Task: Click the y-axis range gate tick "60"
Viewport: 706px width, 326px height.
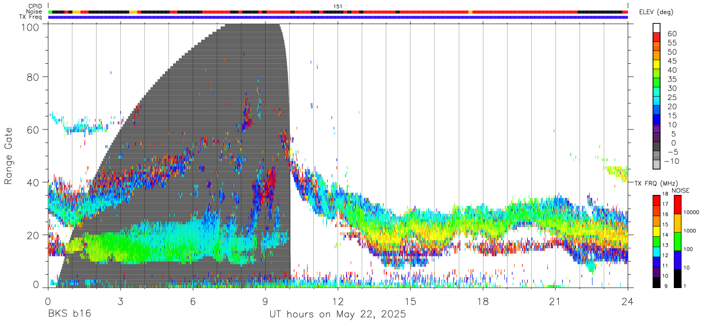Action: click(x=33, y=129)
